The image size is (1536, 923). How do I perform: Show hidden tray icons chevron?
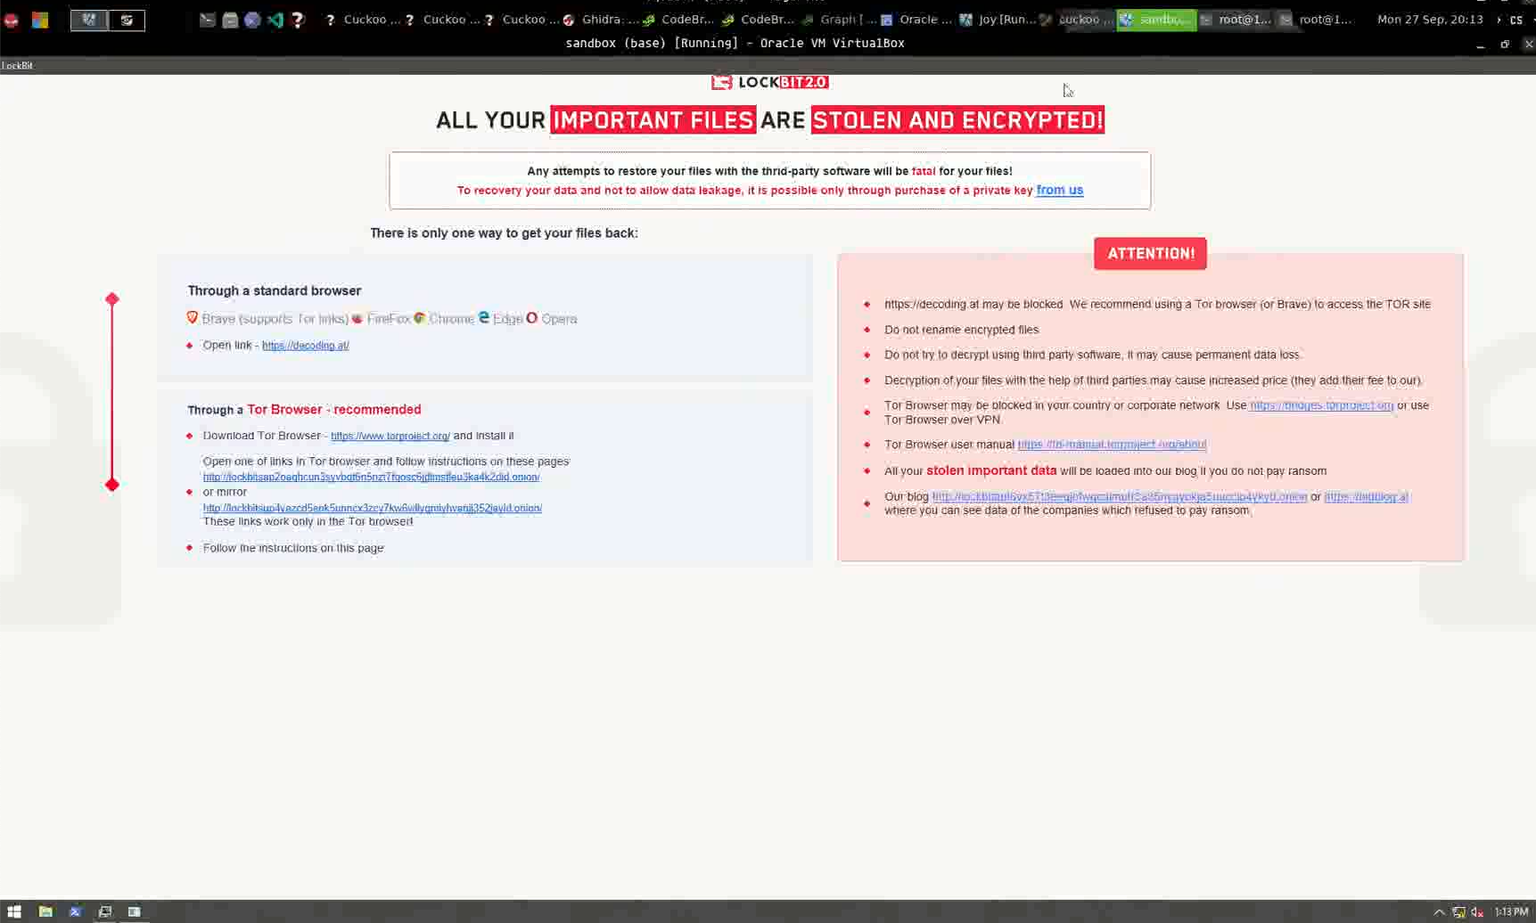[1439, 911]
